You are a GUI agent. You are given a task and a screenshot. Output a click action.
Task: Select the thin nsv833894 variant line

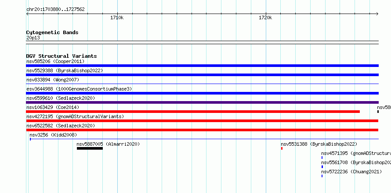click(202, 84)
